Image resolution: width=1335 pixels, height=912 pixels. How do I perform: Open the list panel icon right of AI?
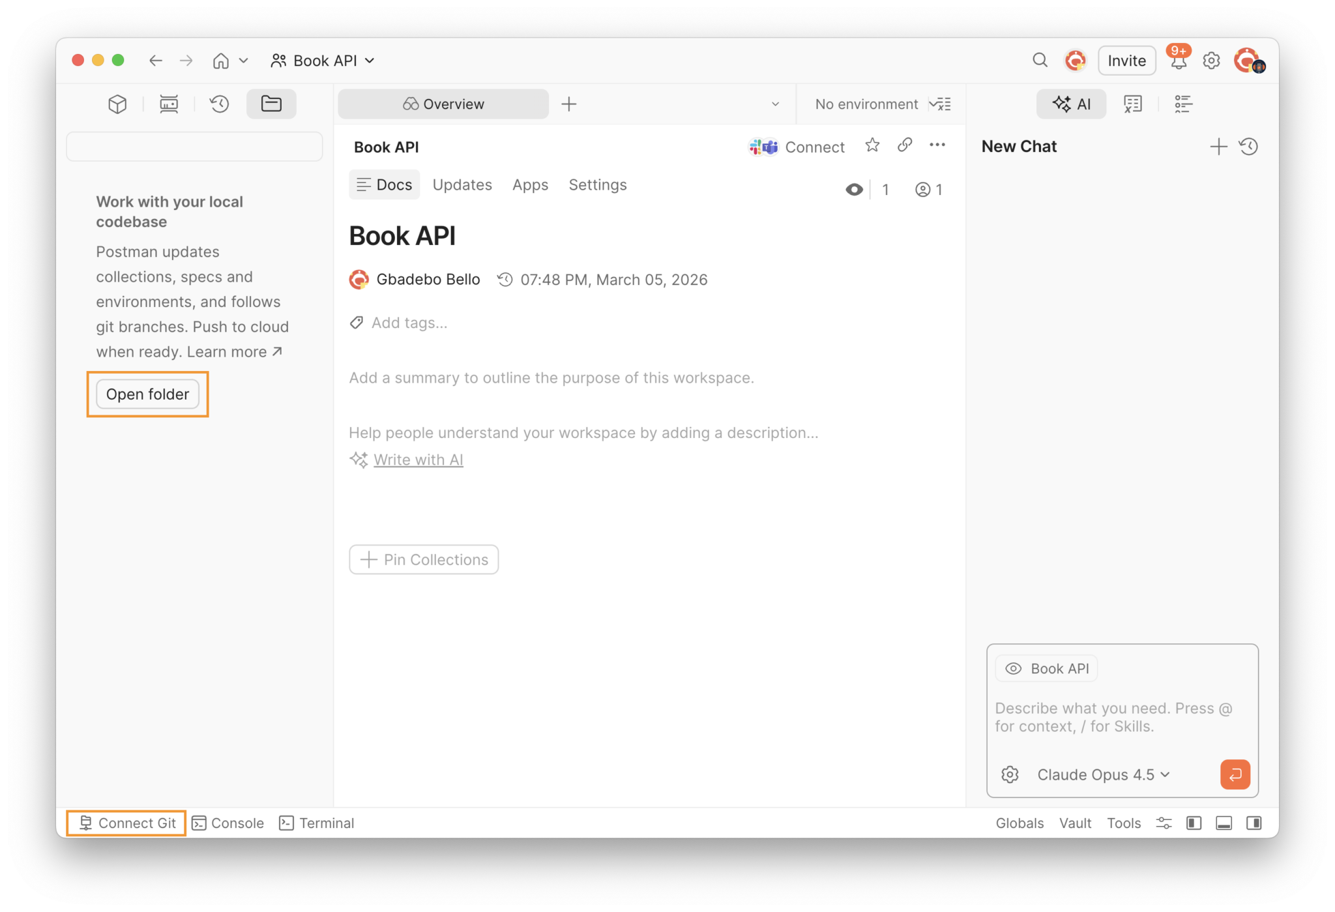(1183, 104)
